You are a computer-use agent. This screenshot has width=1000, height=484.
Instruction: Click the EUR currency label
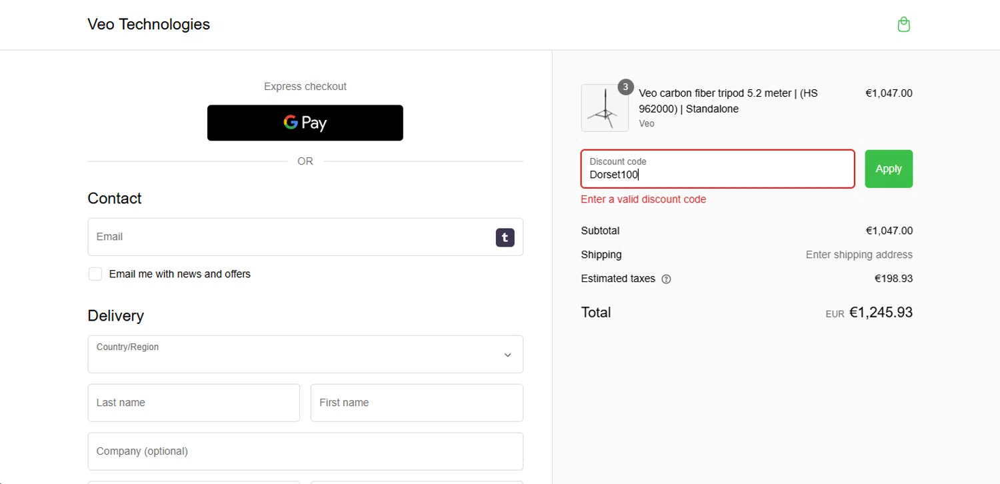pyautogui.click(x=835, y=314)
